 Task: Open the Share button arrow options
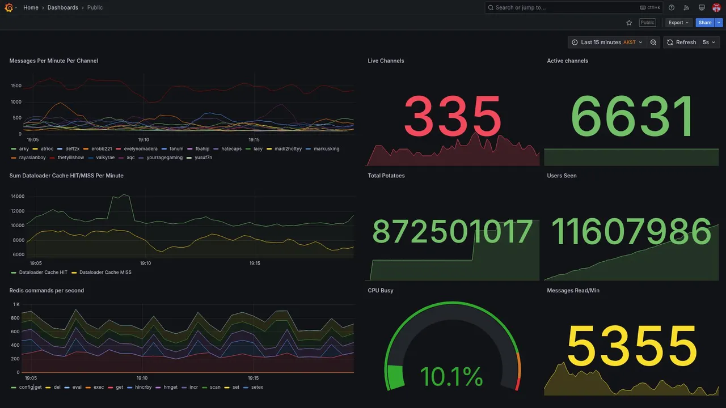pos(719,23)
